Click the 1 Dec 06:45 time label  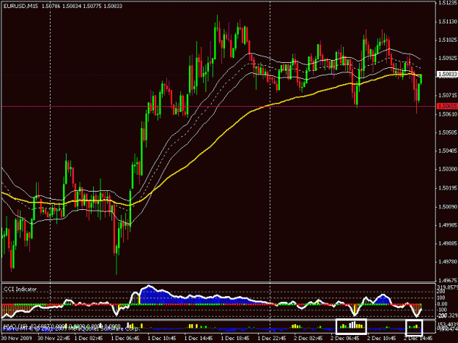(127, 339)
